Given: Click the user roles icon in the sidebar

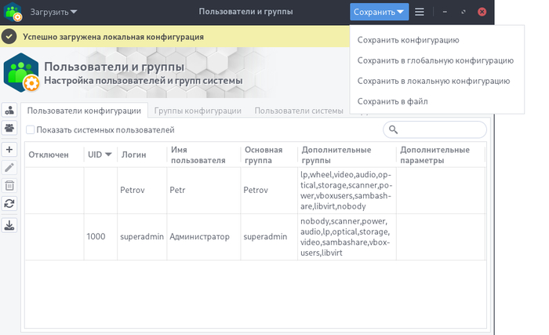Looking at the screenshot, I should [x=10, y=111].
